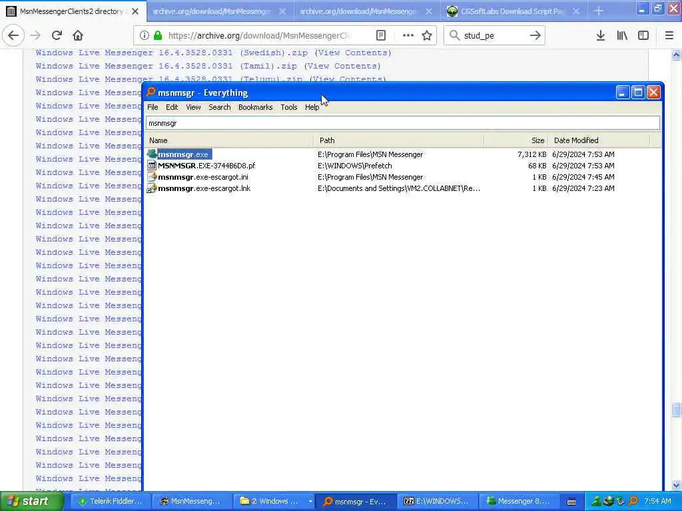Open page actions three-dot menu
Image resolution: width=682 pixels, height=511 pixels.
pyautogui.click(x=408, y=36)
